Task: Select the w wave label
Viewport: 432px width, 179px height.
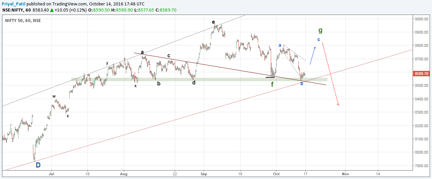Action: pos(54,96)
